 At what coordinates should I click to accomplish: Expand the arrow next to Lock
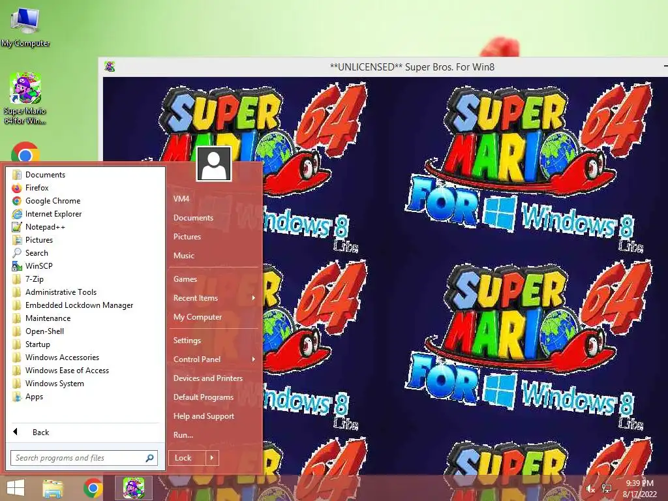pos(212,458)
